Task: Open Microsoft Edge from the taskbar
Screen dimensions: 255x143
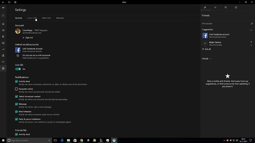Action: coord(62,140)
